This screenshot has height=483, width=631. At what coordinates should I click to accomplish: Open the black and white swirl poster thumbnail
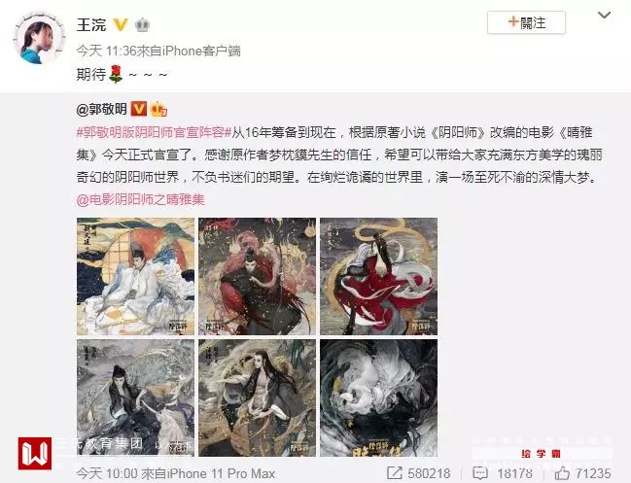pyautogui.click(x=378, y=397)
